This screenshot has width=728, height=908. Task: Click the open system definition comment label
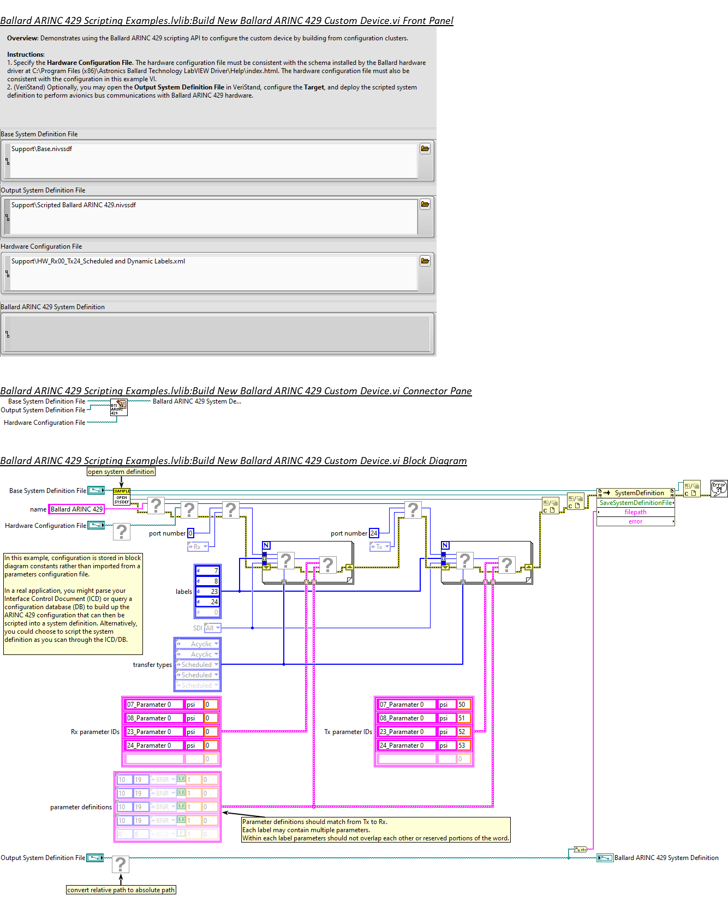coord(121,472)
